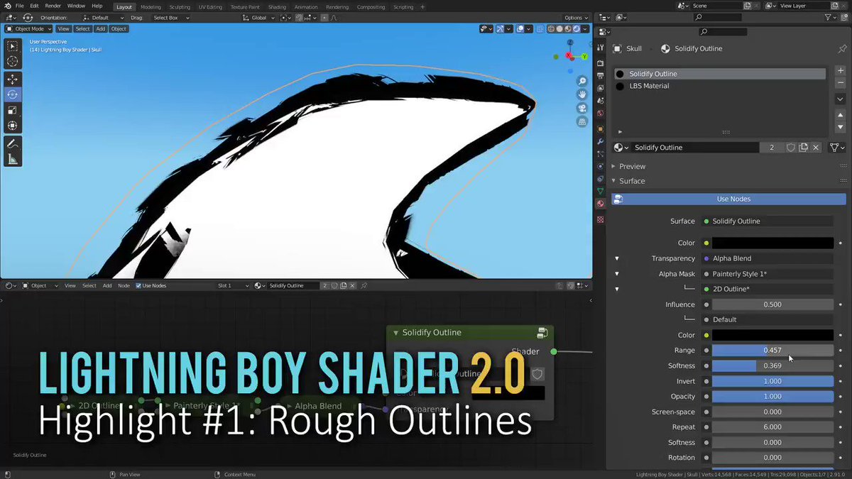Select the Measure tool
Image resolution: width=852 pixels, height=479 pixels.
(12, 159)
